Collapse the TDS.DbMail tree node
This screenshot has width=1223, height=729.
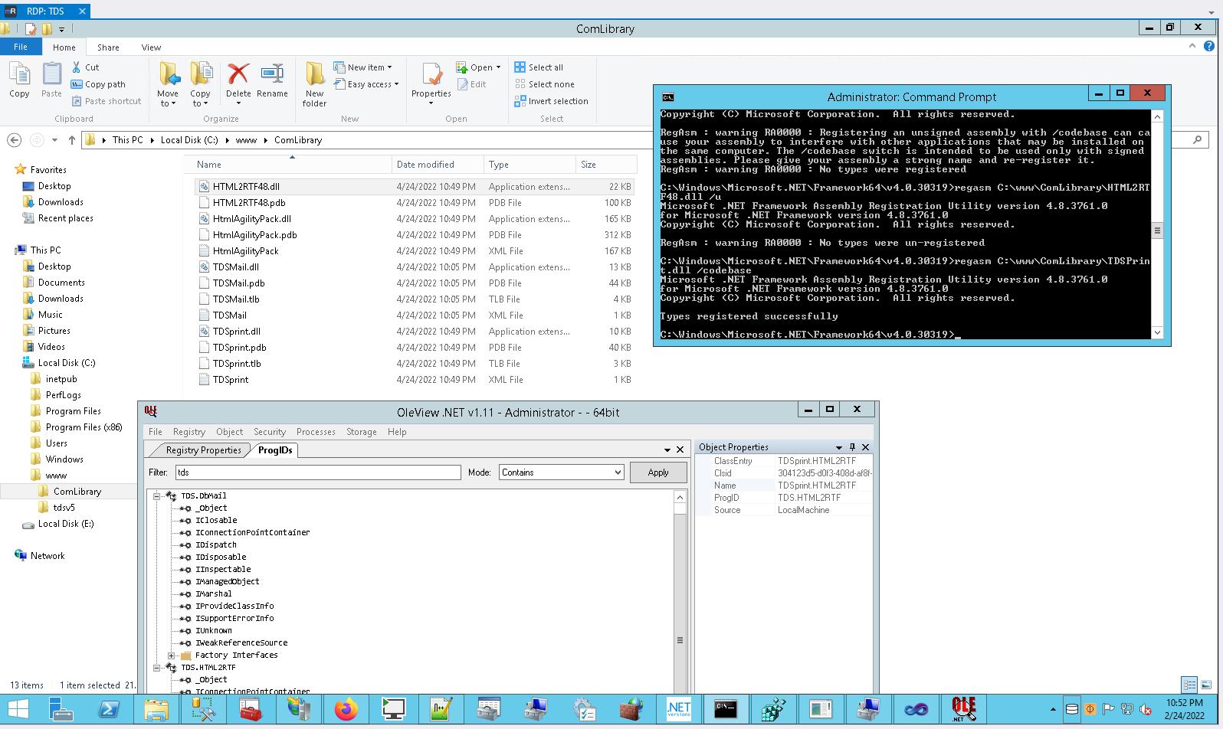pos(156,496)
